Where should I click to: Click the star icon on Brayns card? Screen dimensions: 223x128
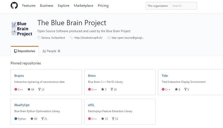[29, 89]
